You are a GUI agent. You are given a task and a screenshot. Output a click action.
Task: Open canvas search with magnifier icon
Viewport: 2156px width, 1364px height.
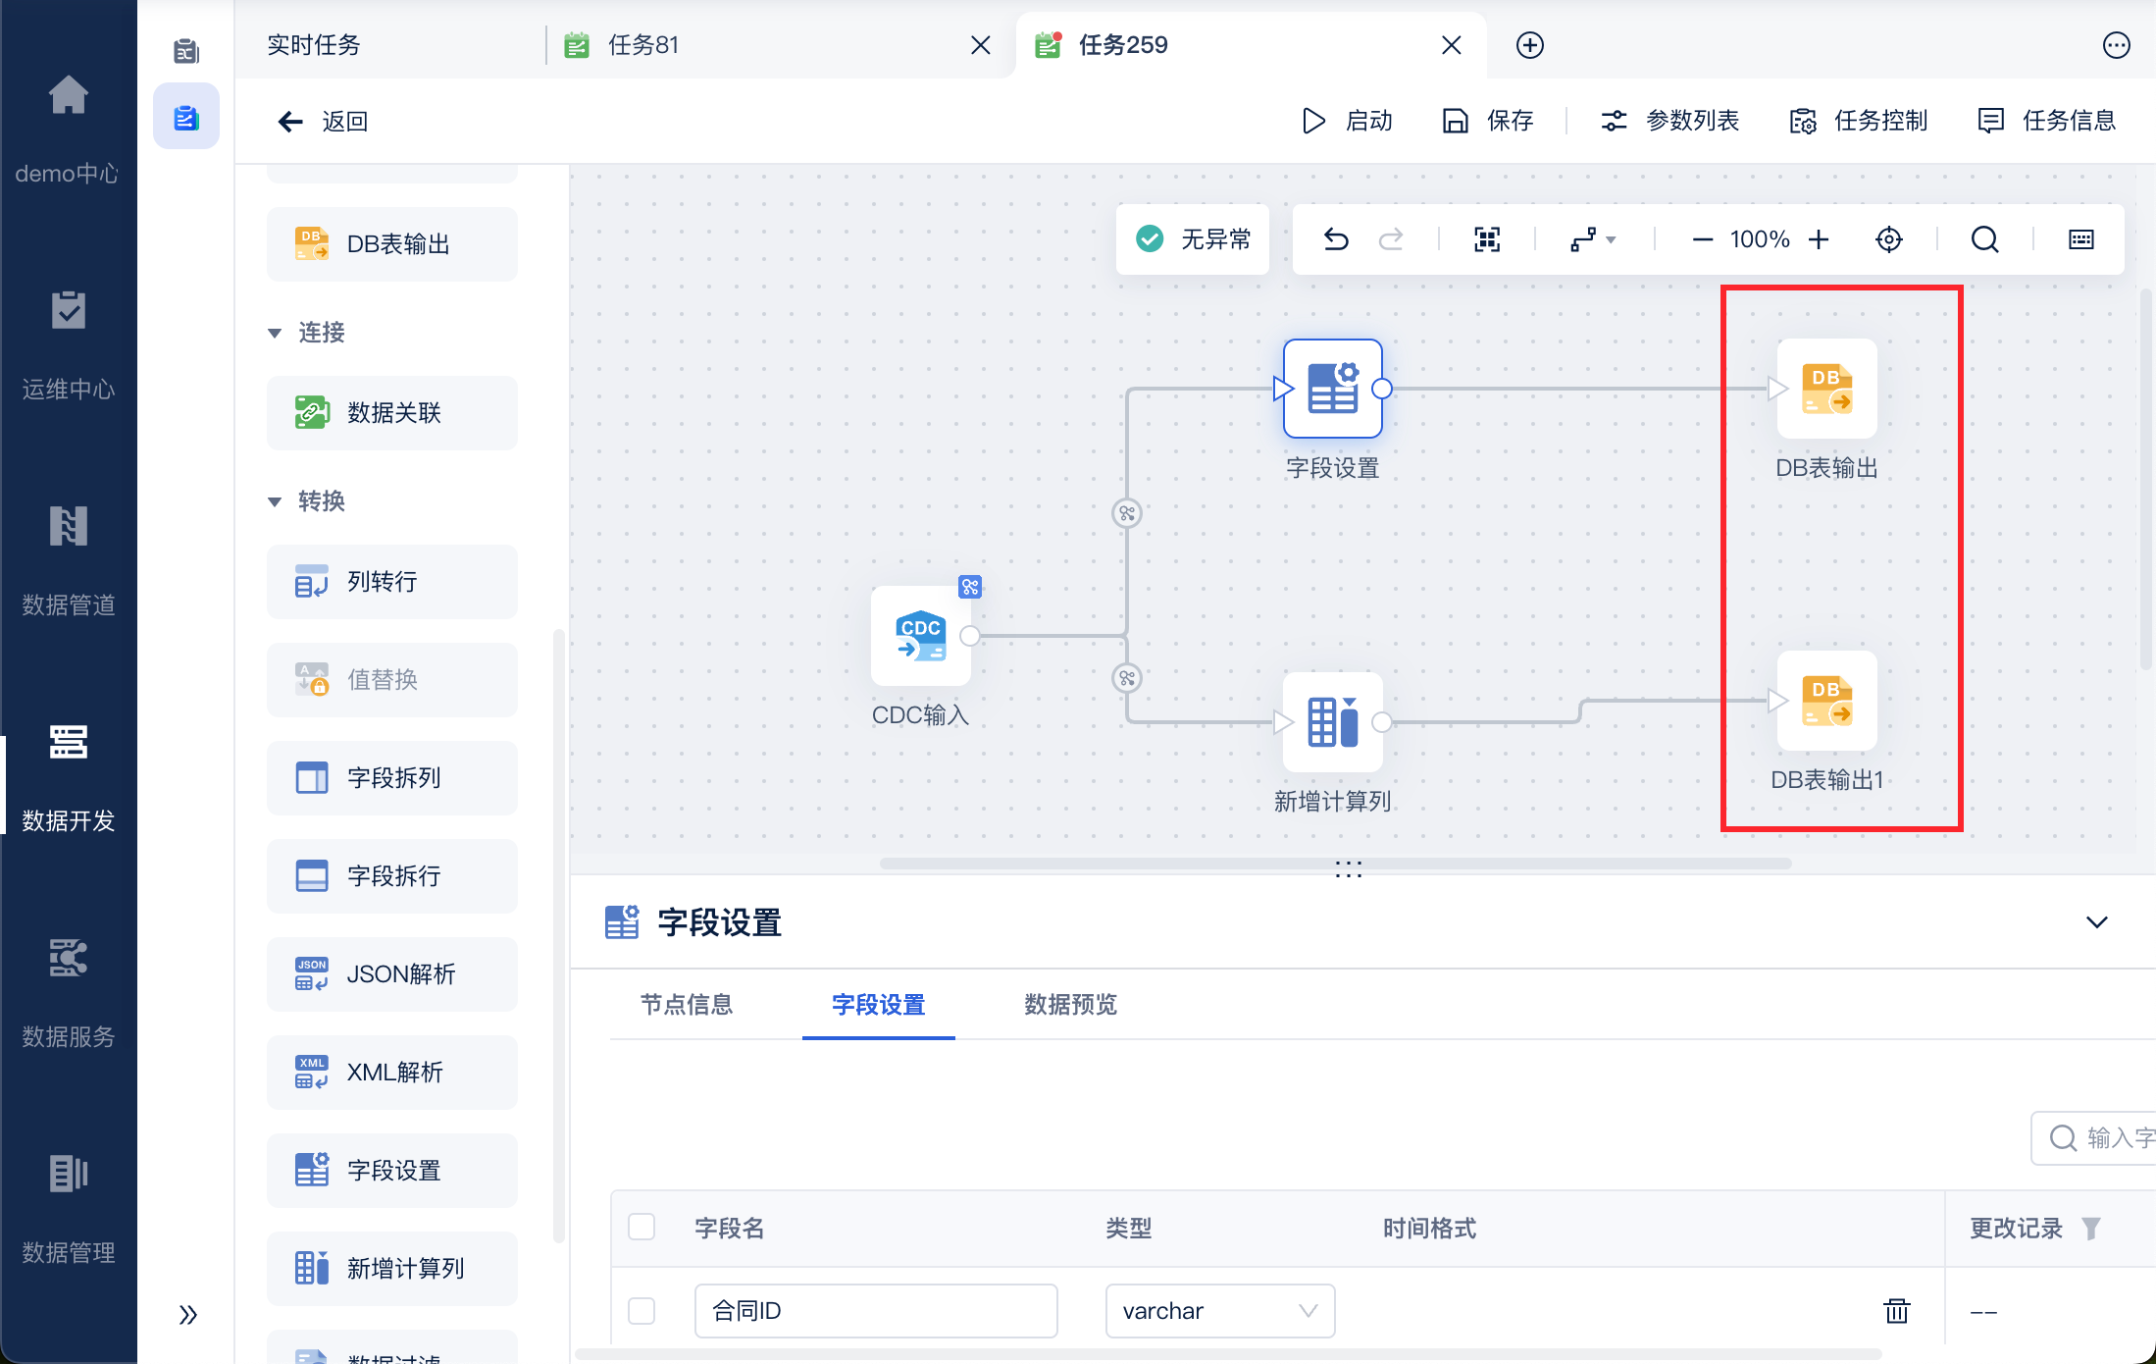point(1984,239)
